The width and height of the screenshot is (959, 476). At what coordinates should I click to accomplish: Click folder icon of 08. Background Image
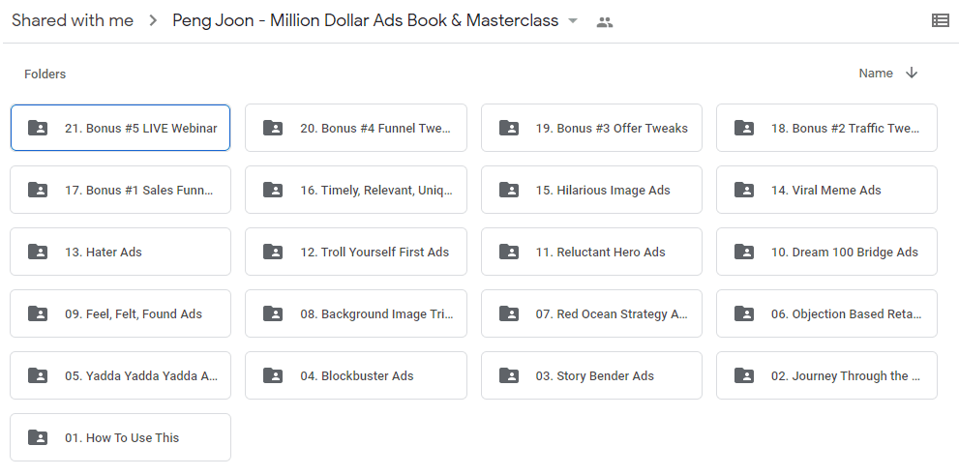click(x=273, y=313)
